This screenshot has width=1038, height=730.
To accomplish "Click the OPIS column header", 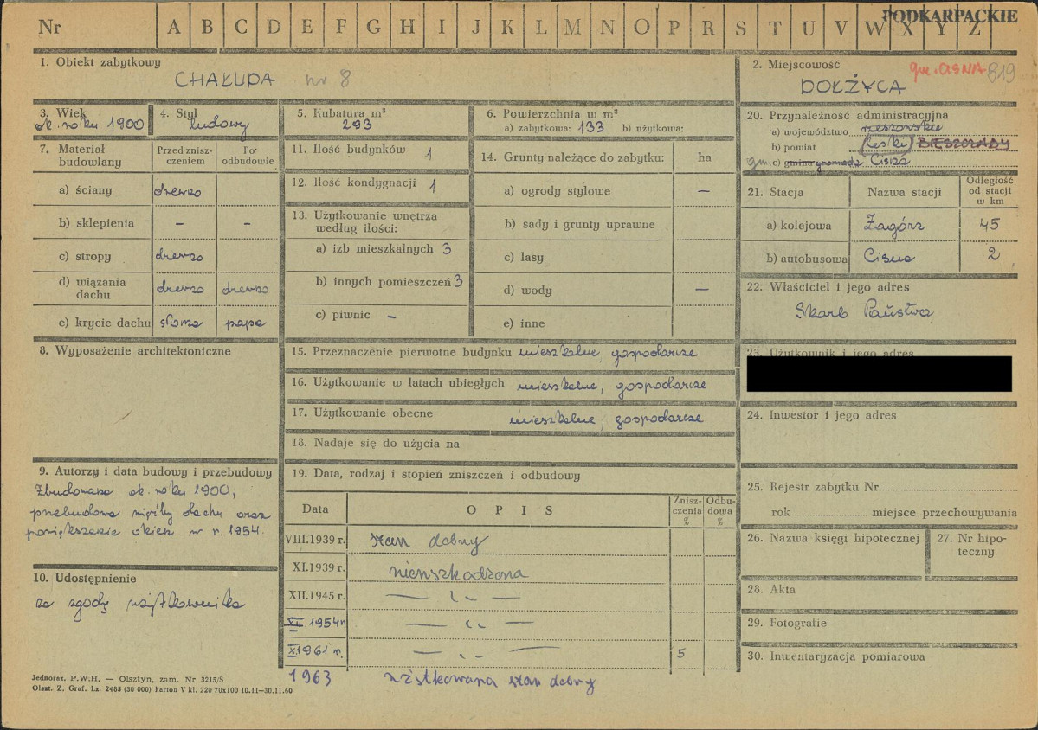I will (508, 509).
